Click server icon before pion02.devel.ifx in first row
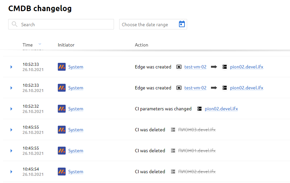The image size is (290, 183). click(225, 67)
